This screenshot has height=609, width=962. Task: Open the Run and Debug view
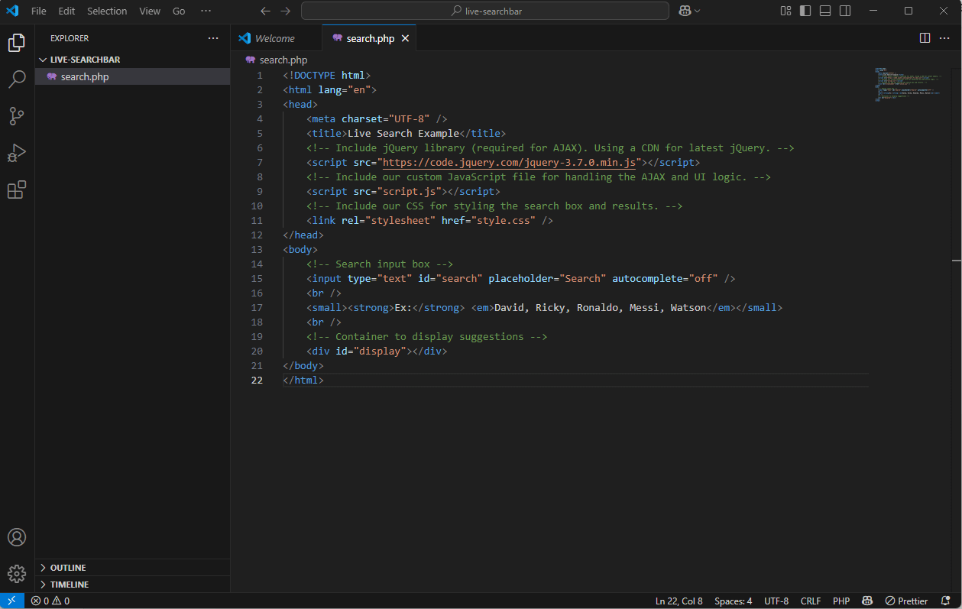pos(17,153)
